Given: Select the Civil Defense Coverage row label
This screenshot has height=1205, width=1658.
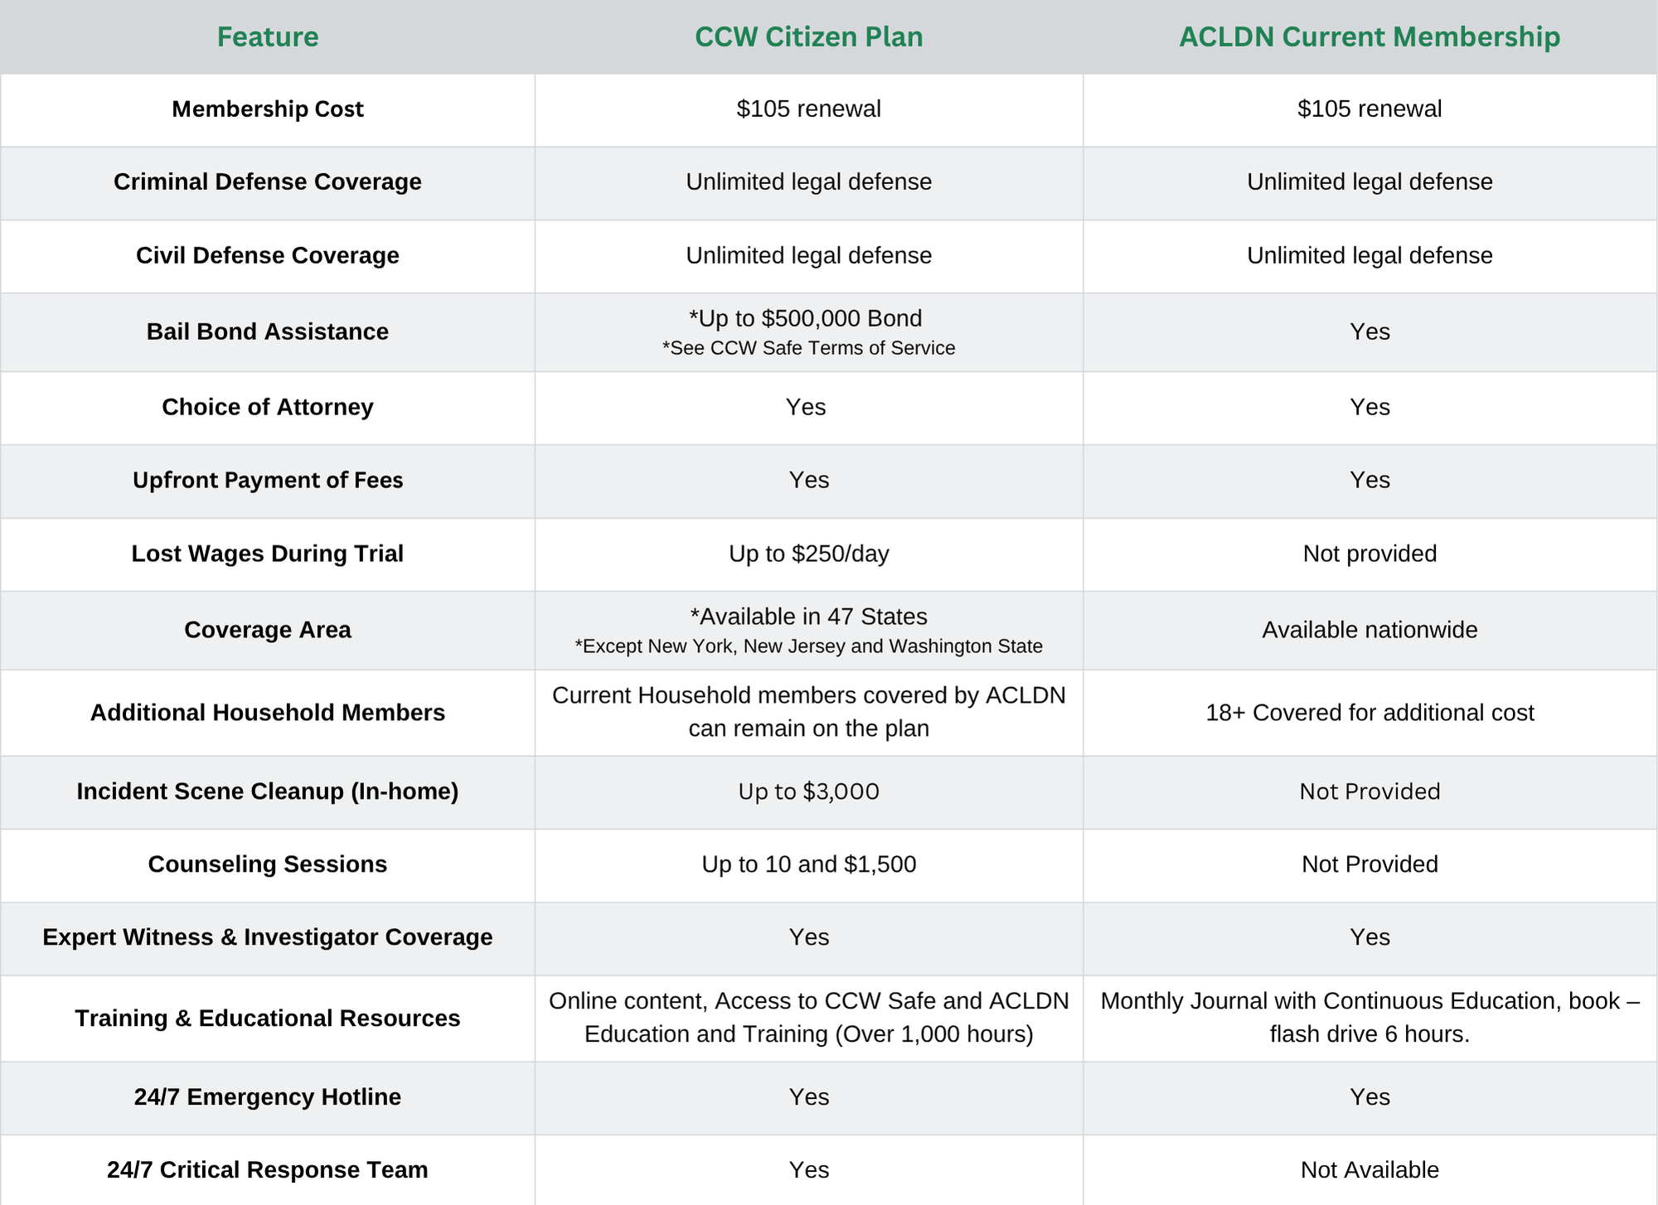Looking at the screenshot, I should 267,255.
